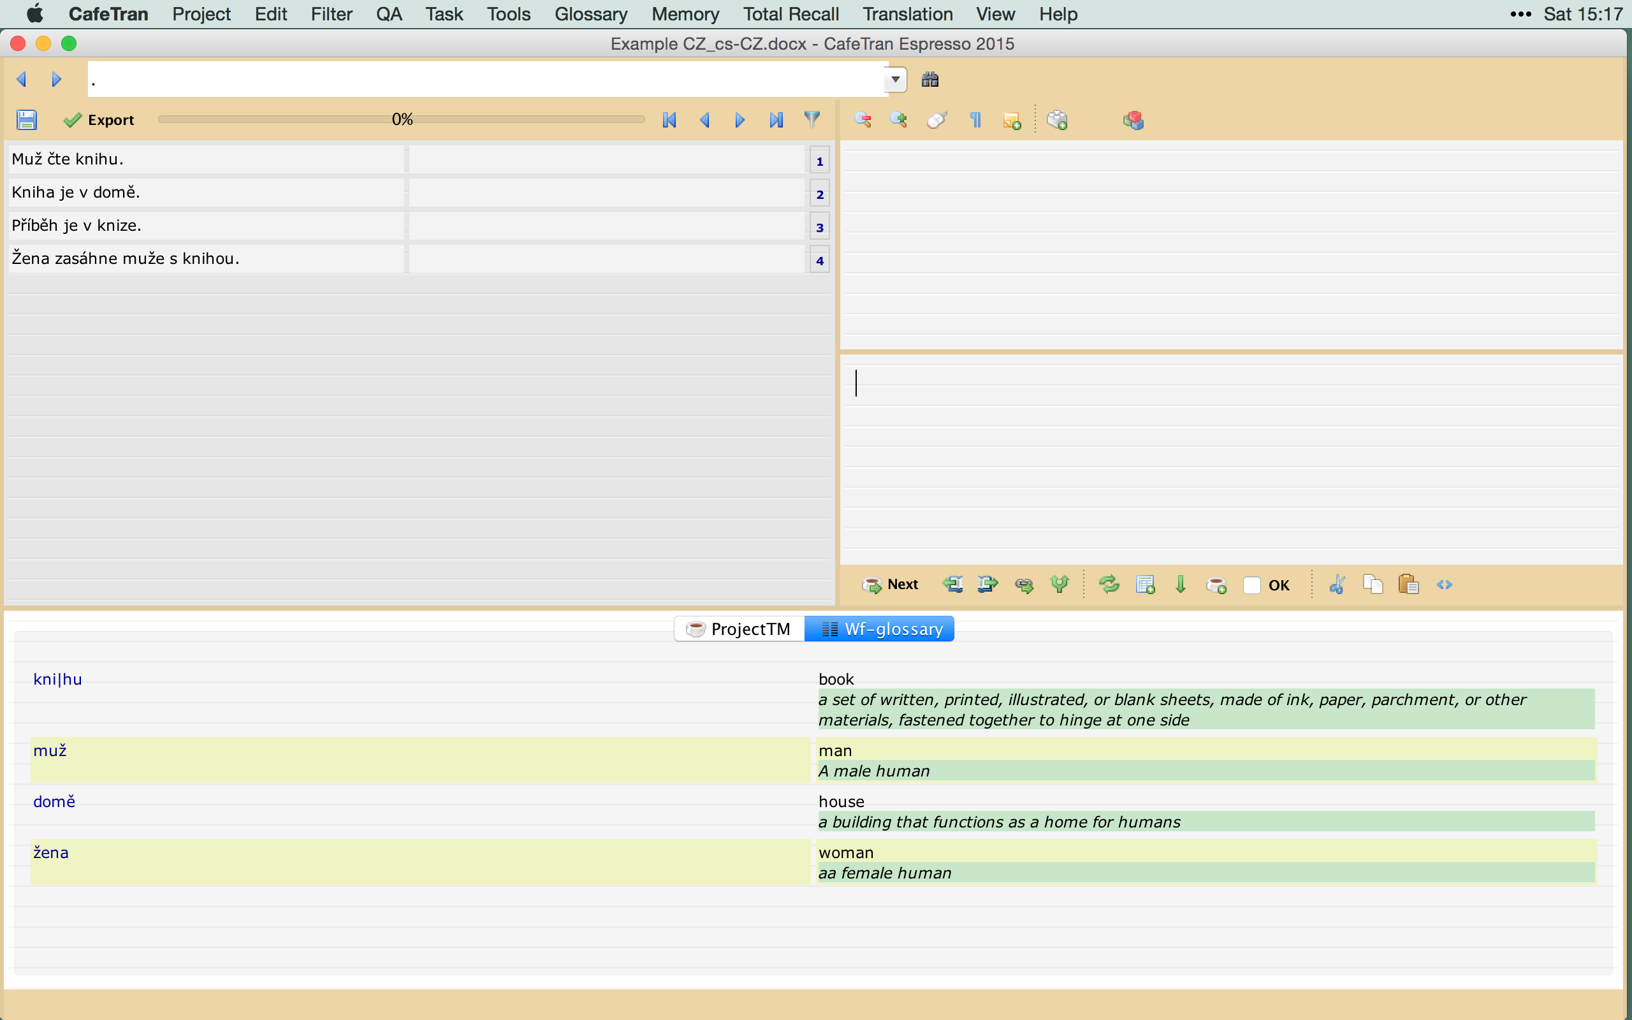Click the clipboard paste icon
1632x1020 pixels.
point(1408,584)
